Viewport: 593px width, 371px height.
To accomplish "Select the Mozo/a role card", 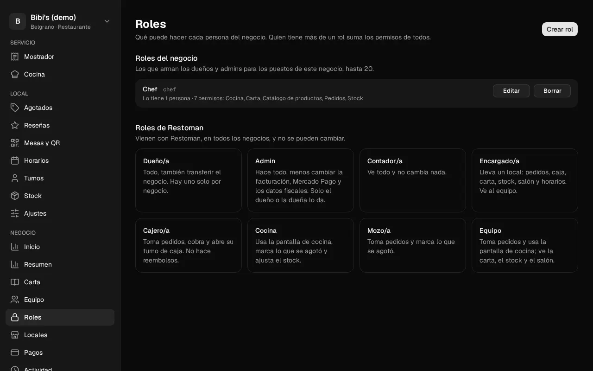I will pyautogui.click(x=413, y=245).
